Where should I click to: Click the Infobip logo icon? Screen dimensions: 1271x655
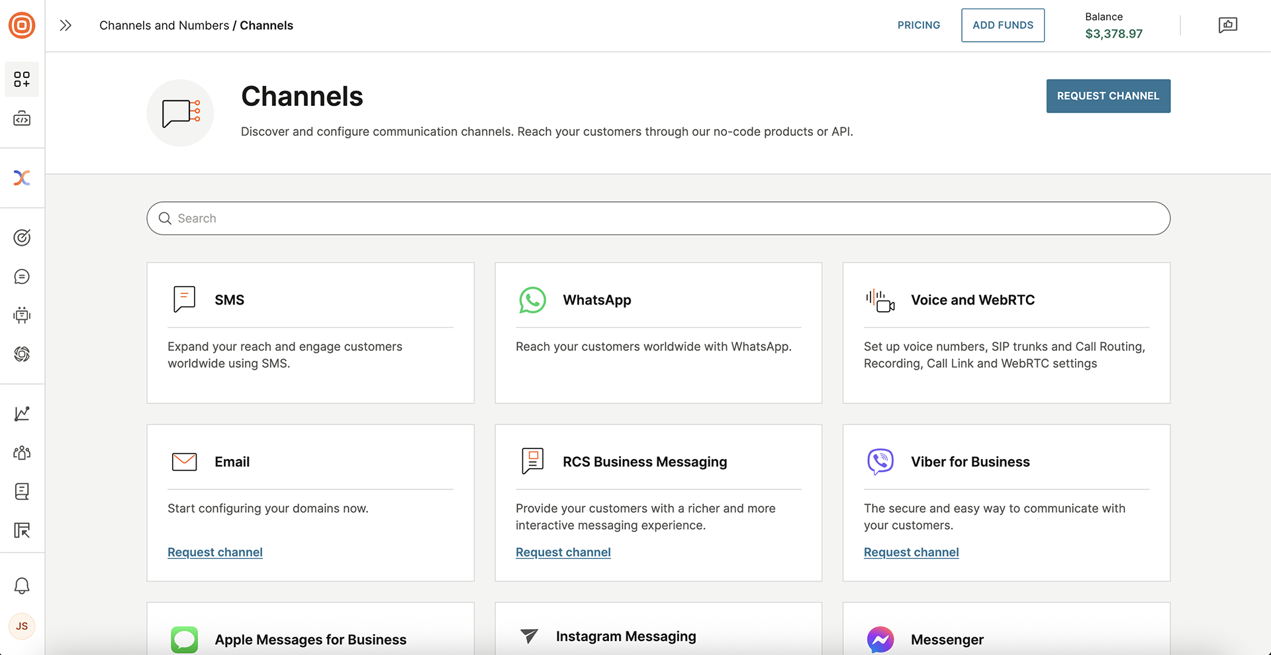tap(22, 25)
